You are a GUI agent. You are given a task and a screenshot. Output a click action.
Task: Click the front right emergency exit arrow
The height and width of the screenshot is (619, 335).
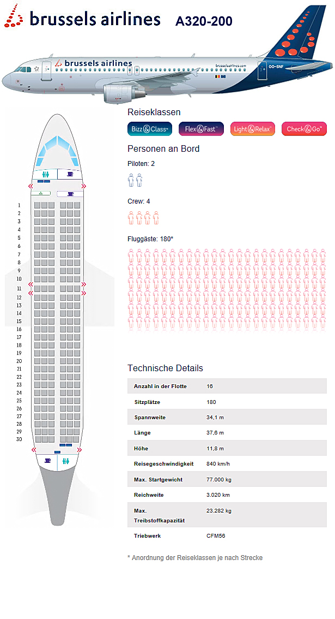[83, 187]
